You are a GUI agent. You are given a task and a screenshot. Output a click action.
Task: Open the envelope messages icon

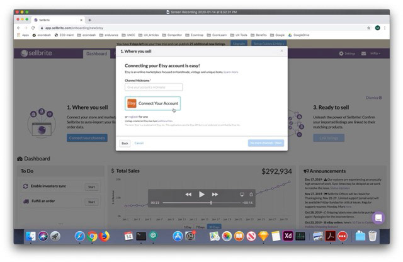(x=363, y=54)
